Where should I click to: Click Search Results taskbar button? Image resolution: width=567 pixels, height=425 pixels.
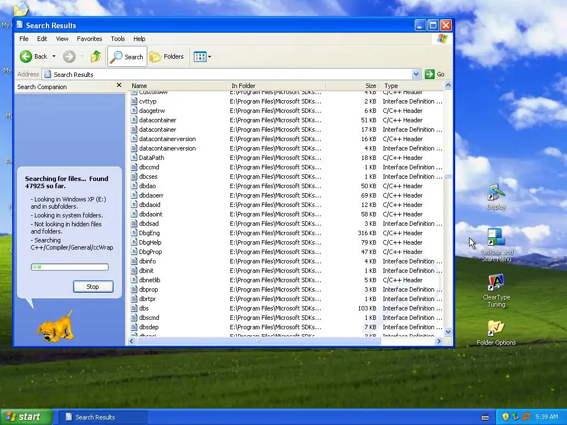(x=102, y=417)
